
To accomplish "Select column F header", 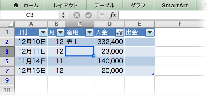I will [x=180, y=24].
